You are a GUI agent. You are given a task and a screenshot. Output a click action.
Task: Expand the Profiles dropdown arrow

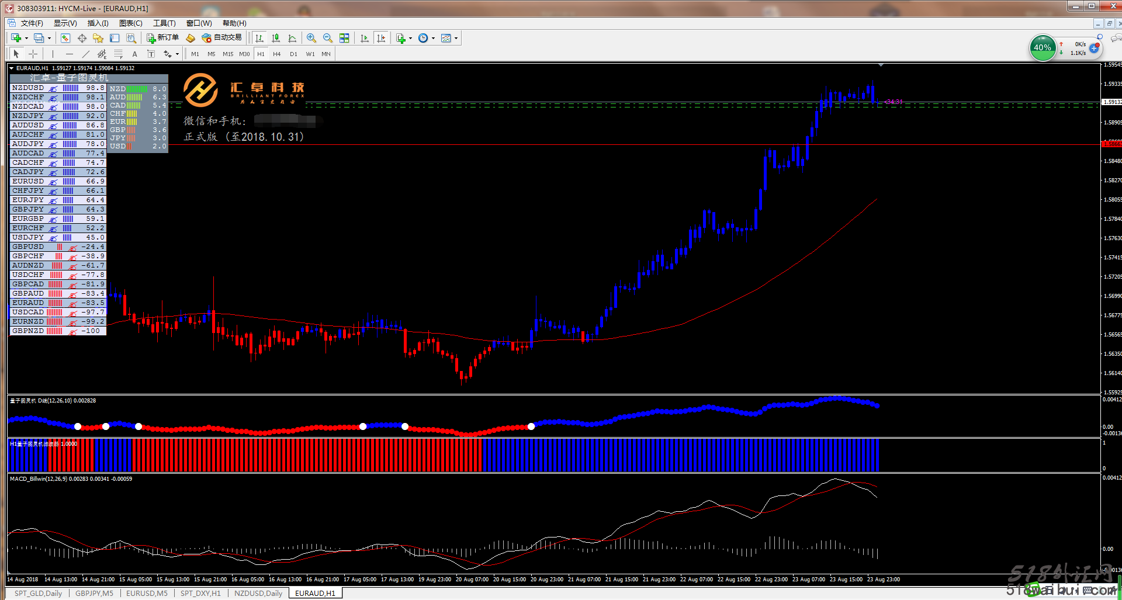(49, 39)
